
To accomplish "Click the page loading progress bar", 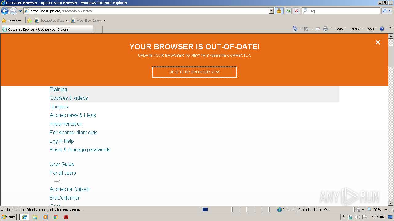I will pos(216,210).
